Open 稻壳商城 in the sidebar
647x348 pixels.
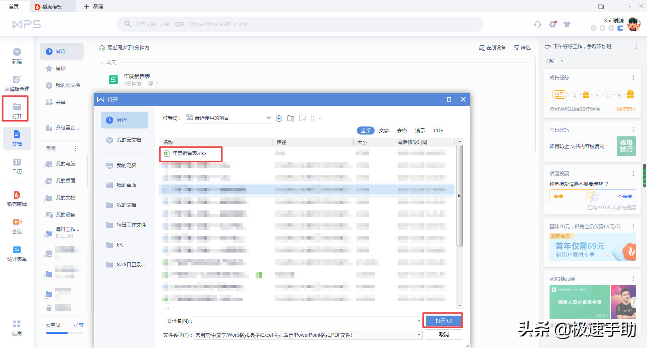coord(17,199)
